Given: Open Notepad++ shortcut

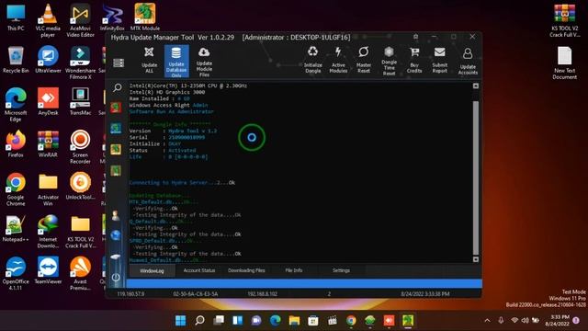Looking at the screenshot, I should coord(16,228).
